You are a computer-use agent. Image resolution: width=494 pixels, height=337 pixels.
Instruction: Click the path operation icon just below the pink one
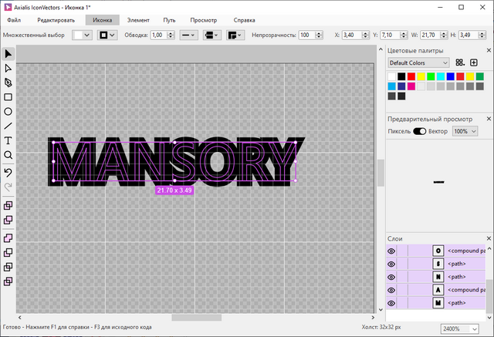(8, 252)
